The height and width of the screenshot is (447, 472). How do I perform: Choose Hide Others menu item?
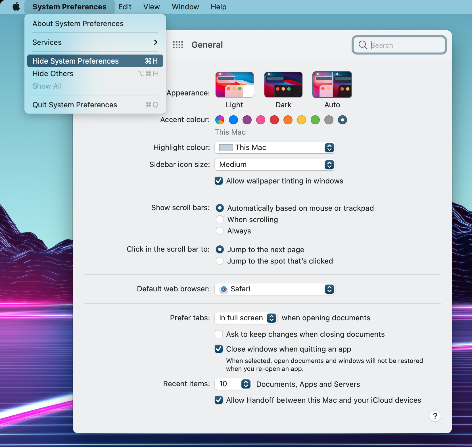[x=95, y=74]
